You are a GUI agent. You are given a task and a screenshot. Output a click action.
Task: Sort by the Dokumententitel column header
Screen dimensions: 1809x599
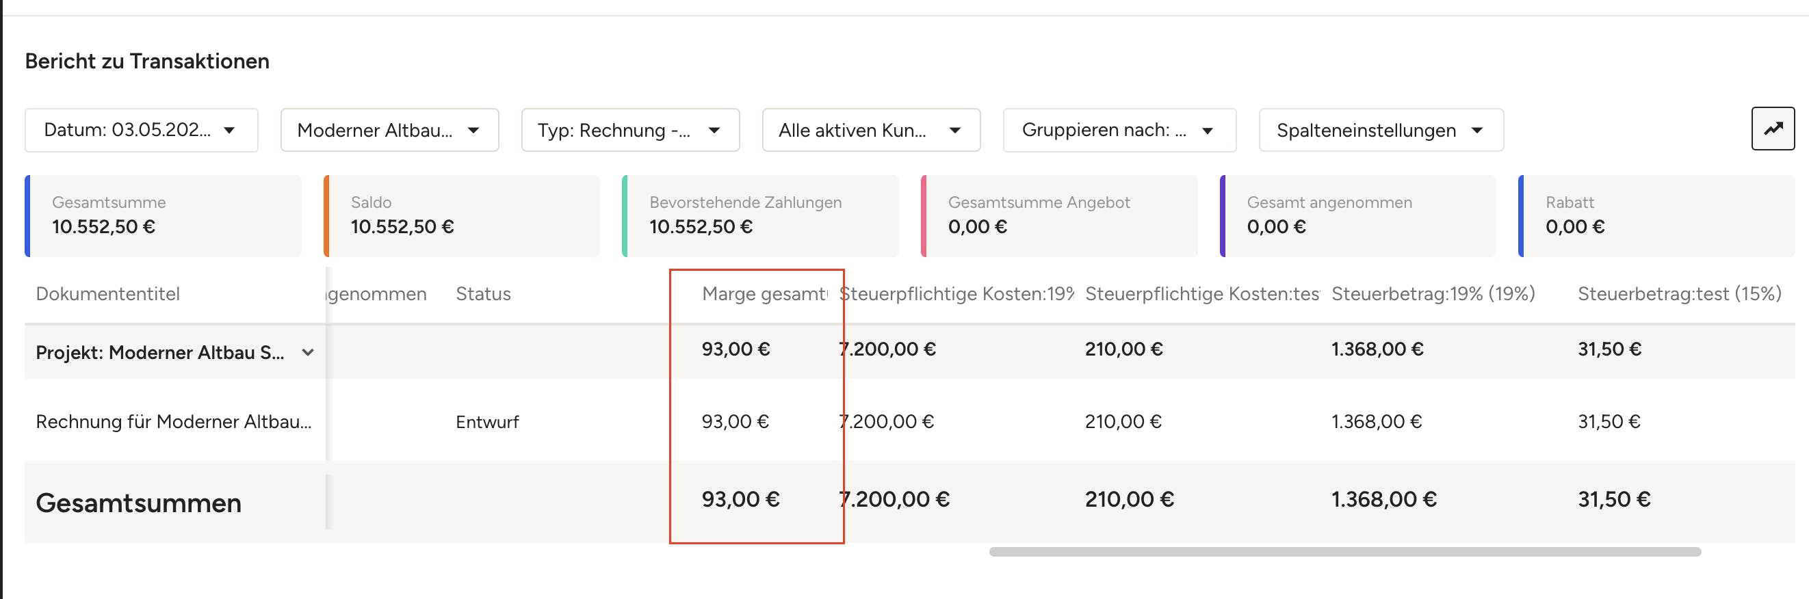pyautogui.click(x=107, y=293)
